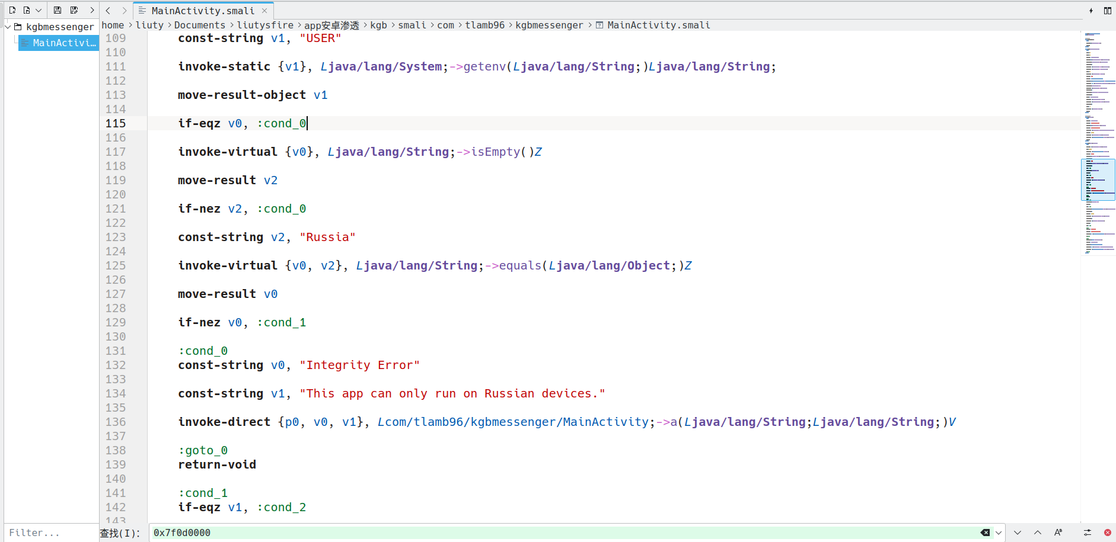Viewport: 1116px width, 542px height.
Task: Click 'return-void' on line 139
Action: point(217,464)
